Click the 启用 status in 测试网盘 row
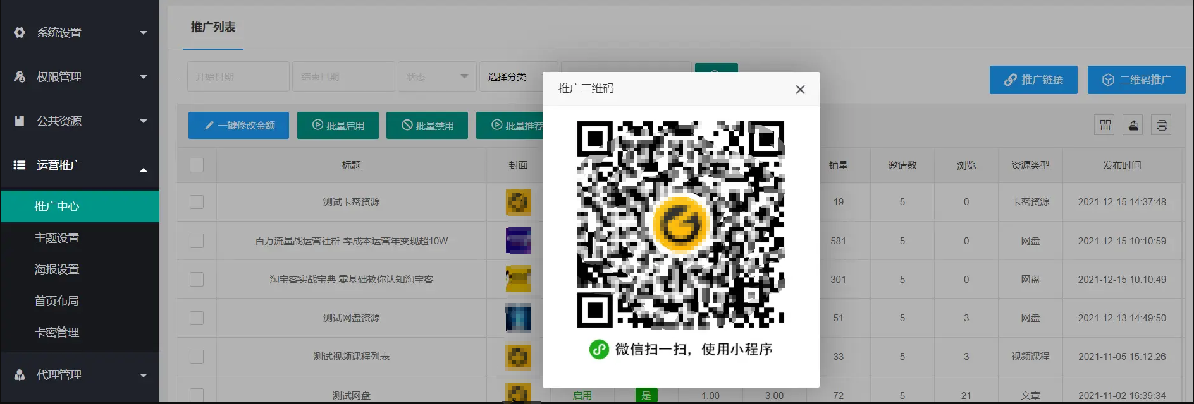 pyautogui.click(x=582, y=396)
